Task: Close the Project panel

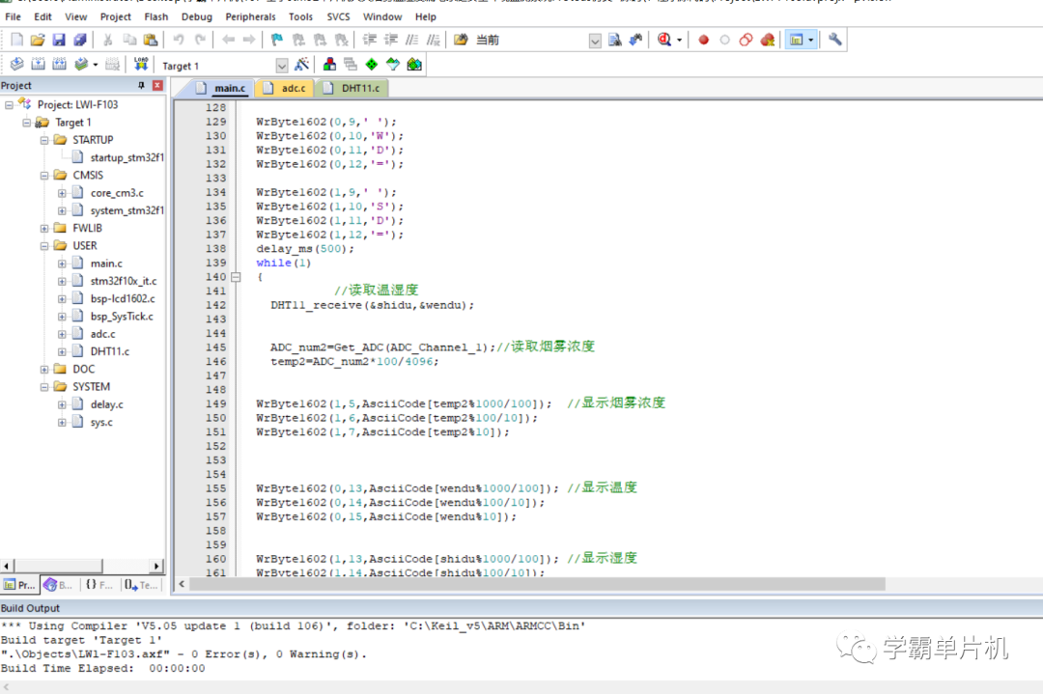Action: click(x=157, y=85)
